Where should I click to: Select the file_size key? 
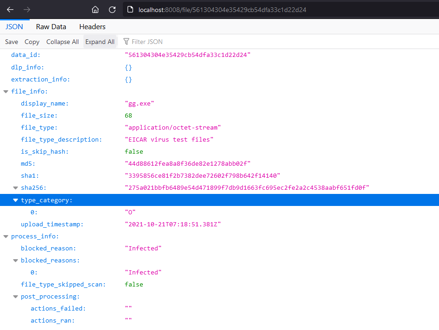39,116
